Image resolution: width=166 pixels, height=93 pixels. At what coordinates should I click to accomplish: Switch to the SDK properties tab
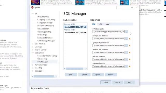[94, 24]
